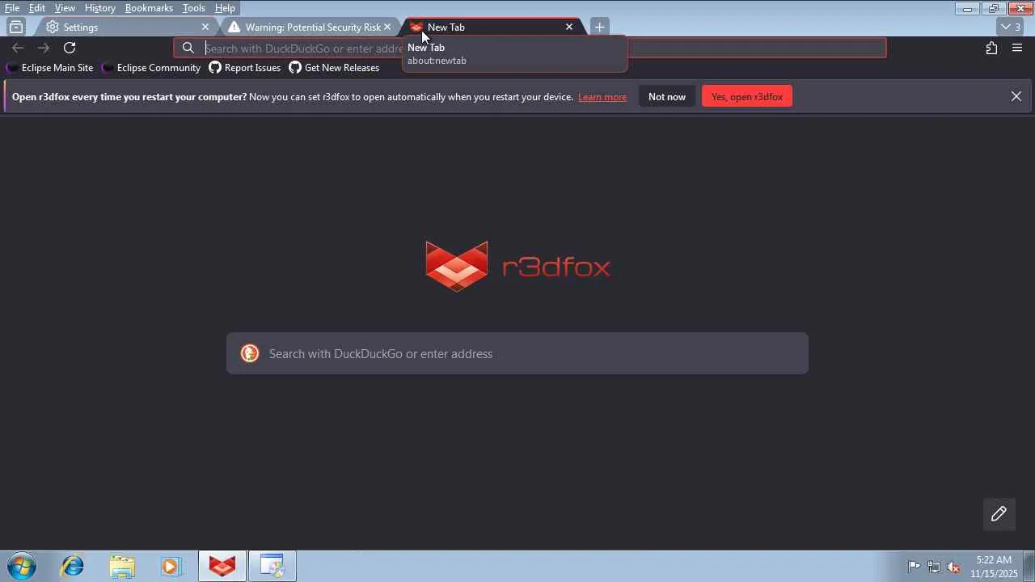
Task: Click the DuckDuckGo icon in search box
Action: [250, 353]
